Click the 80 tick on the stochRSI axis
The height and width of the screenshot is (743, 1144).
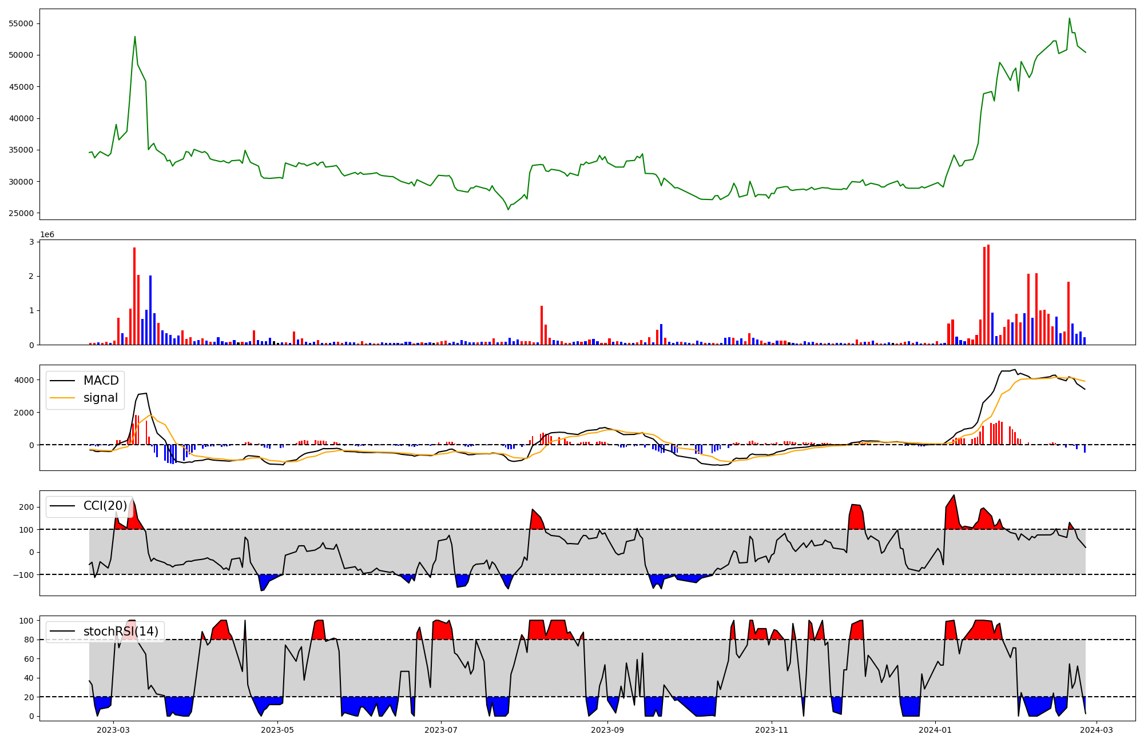coord(30,640)
